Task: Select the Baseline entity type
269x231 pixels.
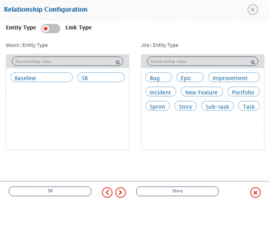Action: 41,78
